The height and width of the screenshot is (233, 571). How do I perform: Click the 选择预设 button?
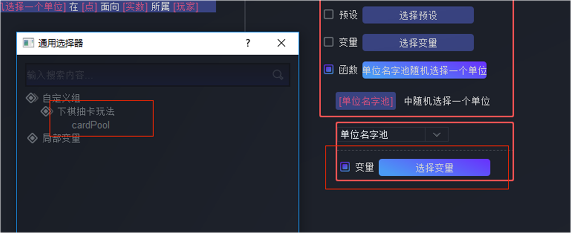418,15
